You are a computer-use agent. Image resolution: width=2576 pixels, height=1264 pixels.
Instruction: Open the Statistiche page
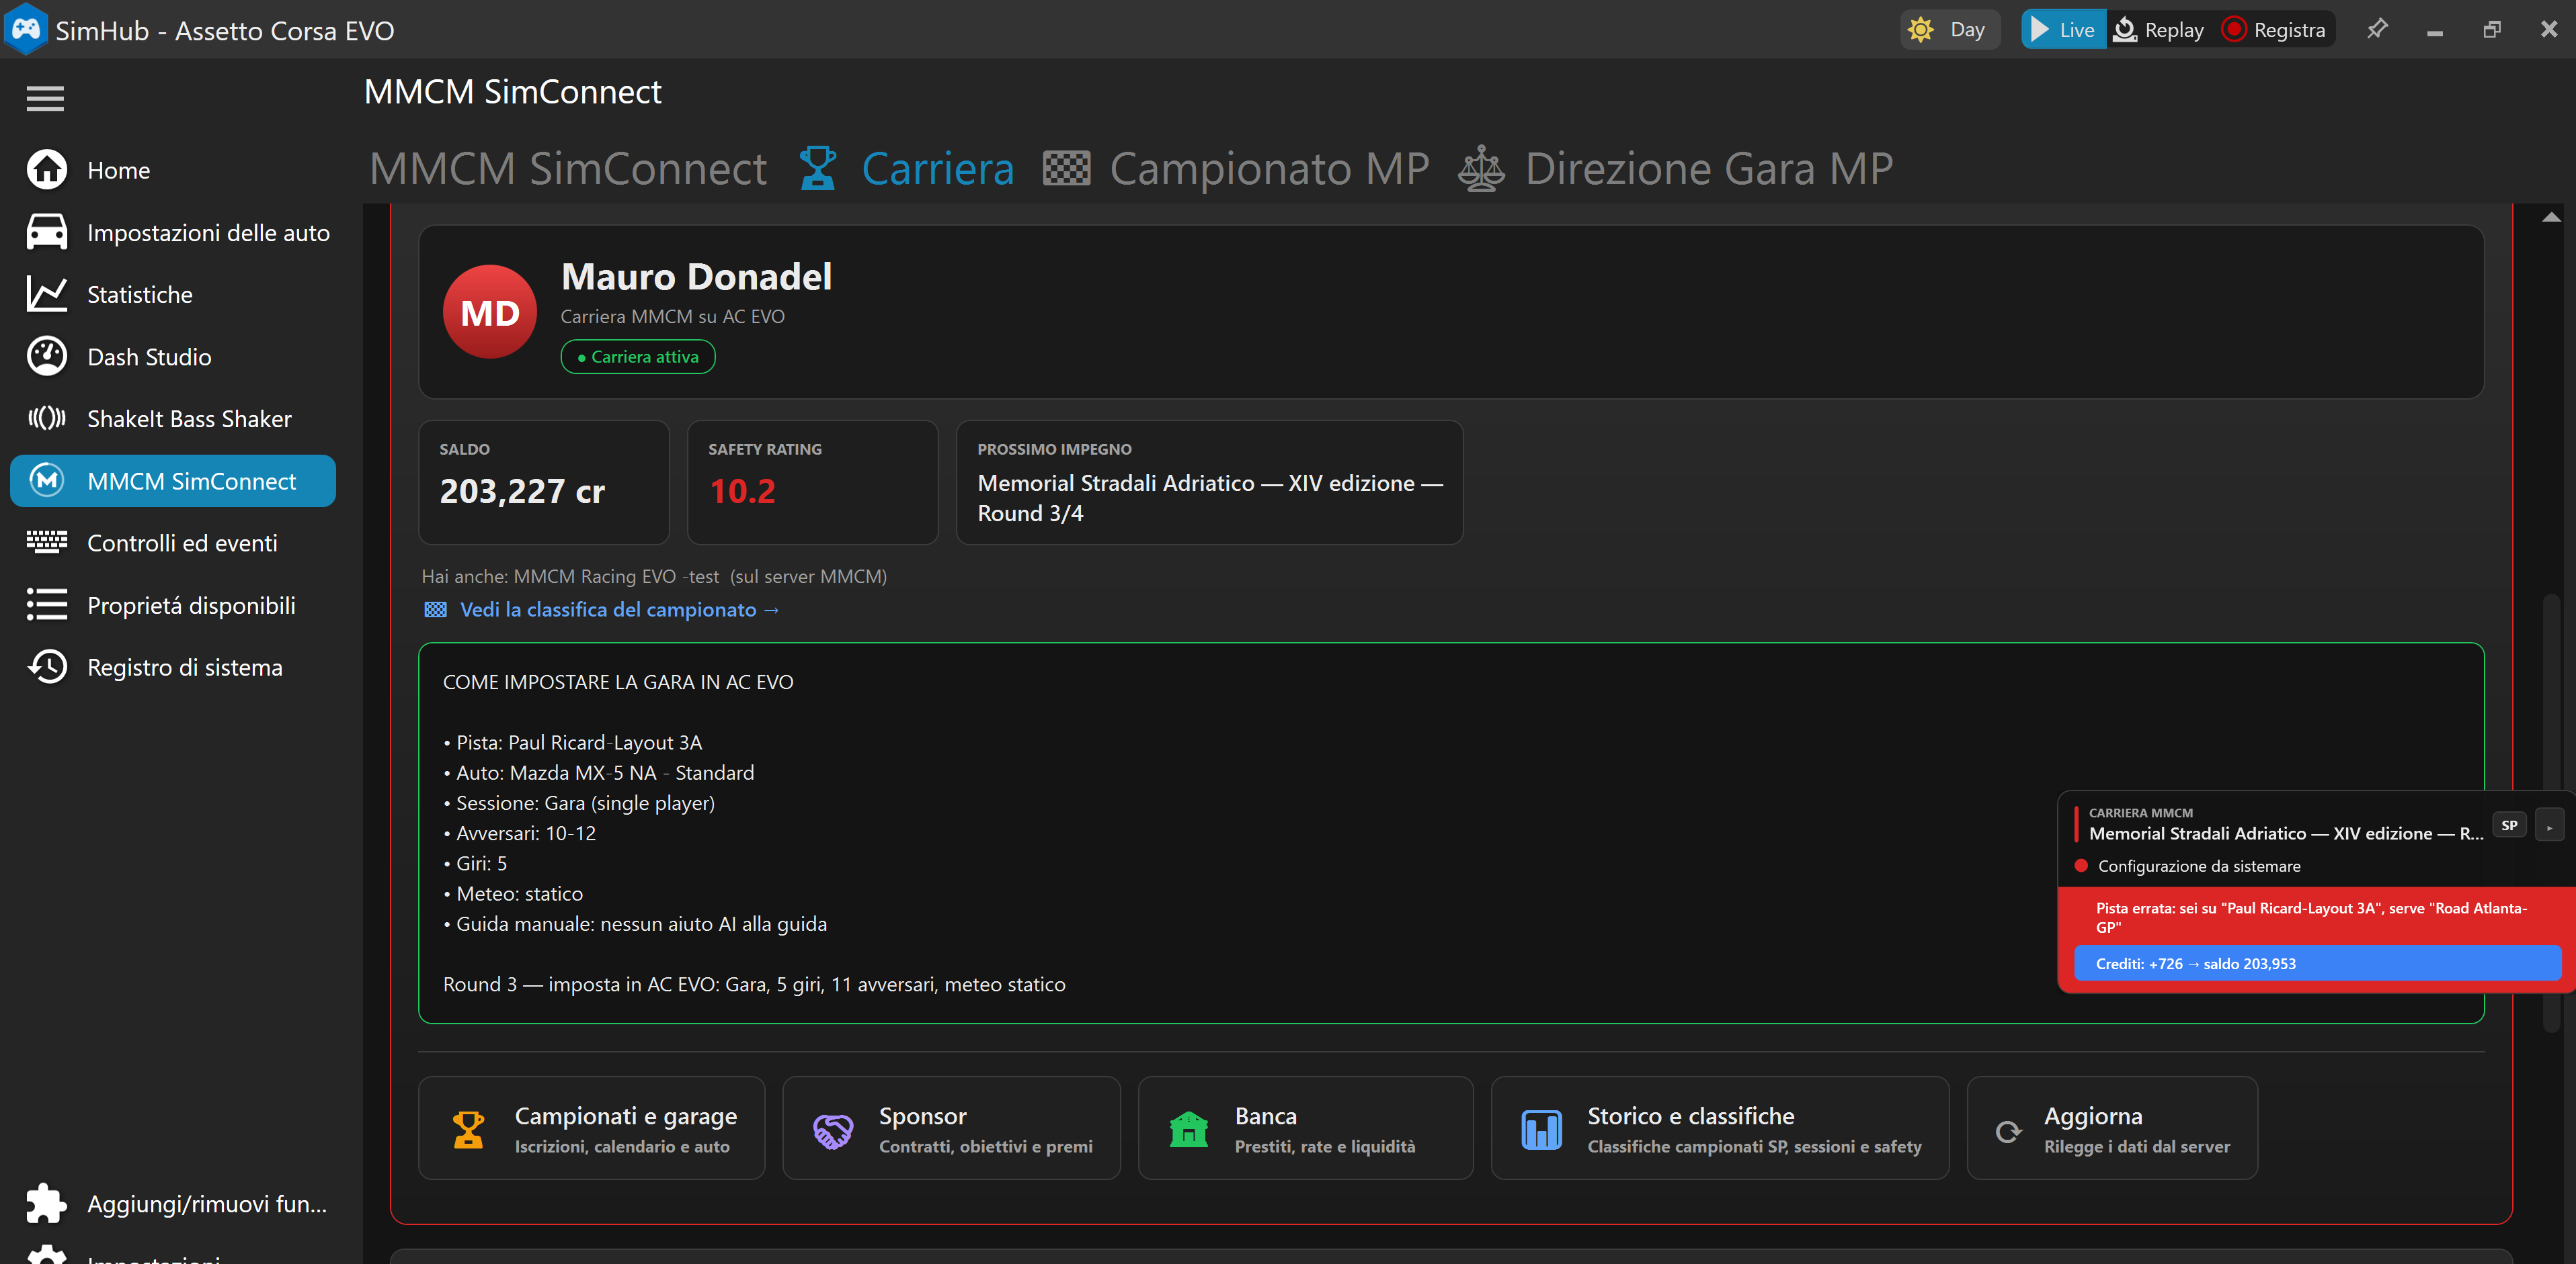click(172, 294)
